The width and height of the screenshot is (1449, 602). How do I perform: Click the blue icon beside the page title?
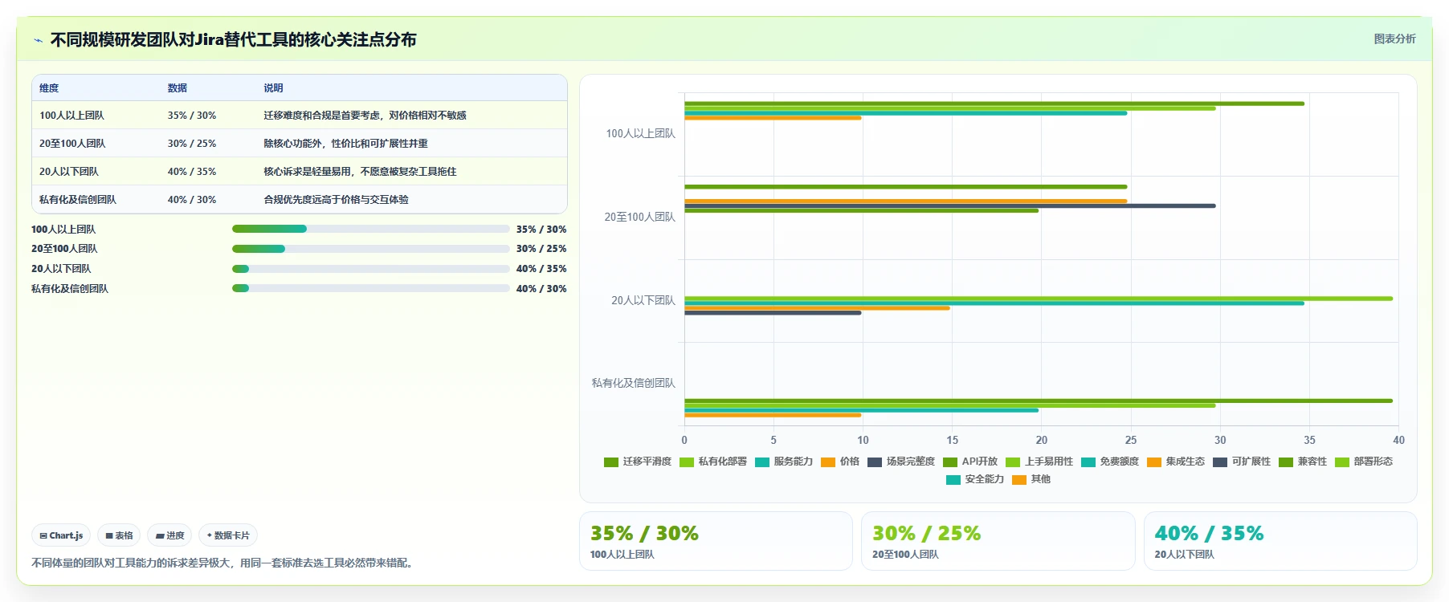click(38, 40)
